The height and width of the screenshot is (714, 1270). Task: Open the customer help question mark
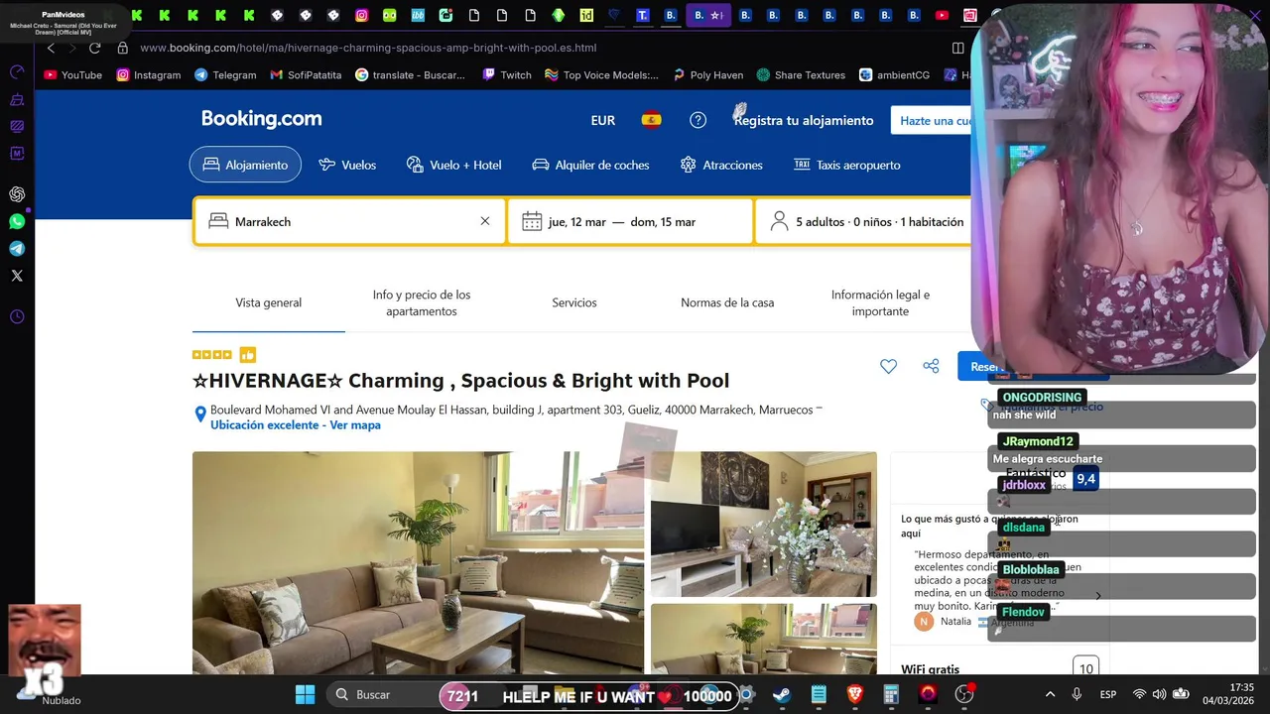click(x=698, y=120)
